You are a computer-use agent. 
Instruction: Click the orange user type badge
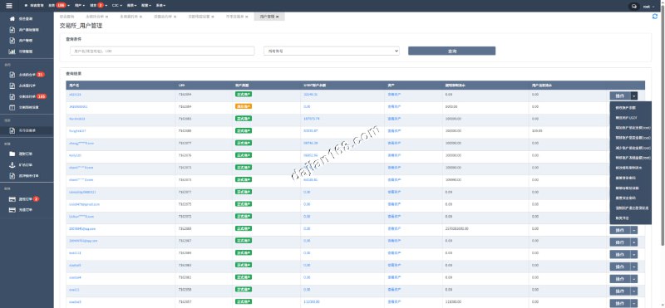click(244, 106)
